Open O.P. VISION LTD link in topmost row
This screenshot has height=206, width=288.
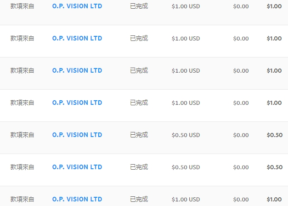77,6
